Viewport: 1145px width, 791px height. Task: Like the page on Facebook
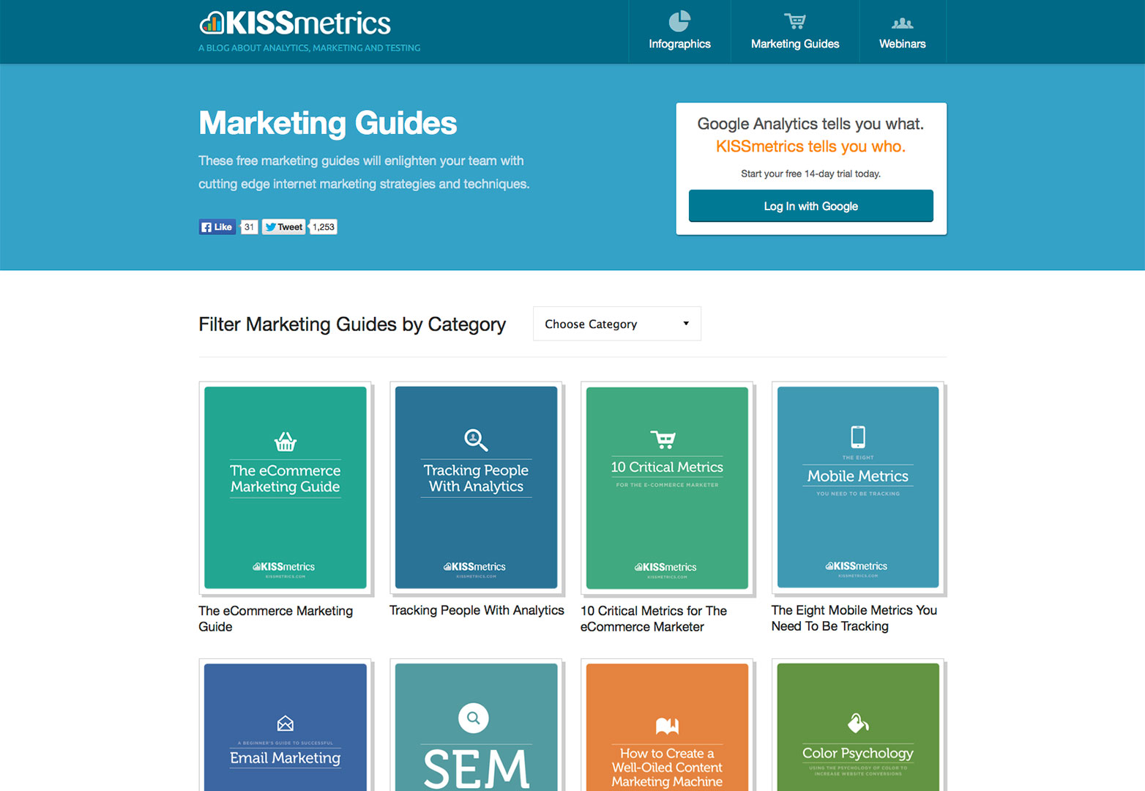[217, 227]
